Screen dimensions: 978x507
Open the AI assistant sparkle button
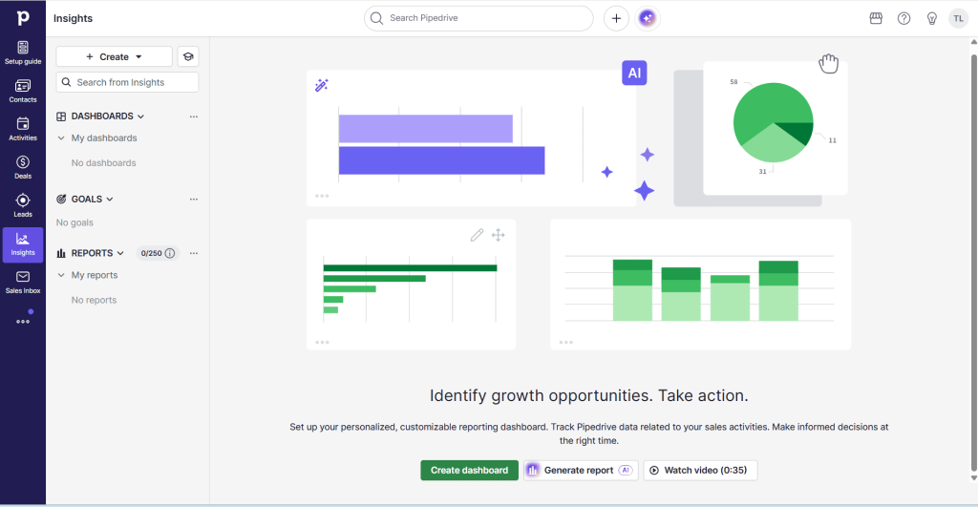pos(648,18)
